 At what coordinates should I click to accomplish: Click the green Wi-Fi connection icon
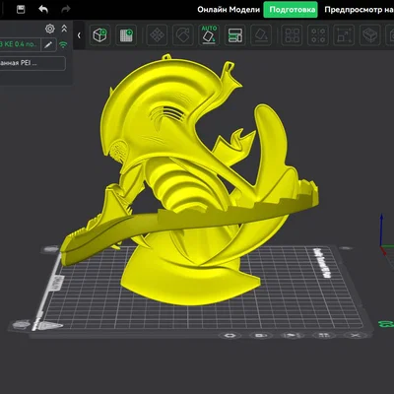tap(63, 44)
